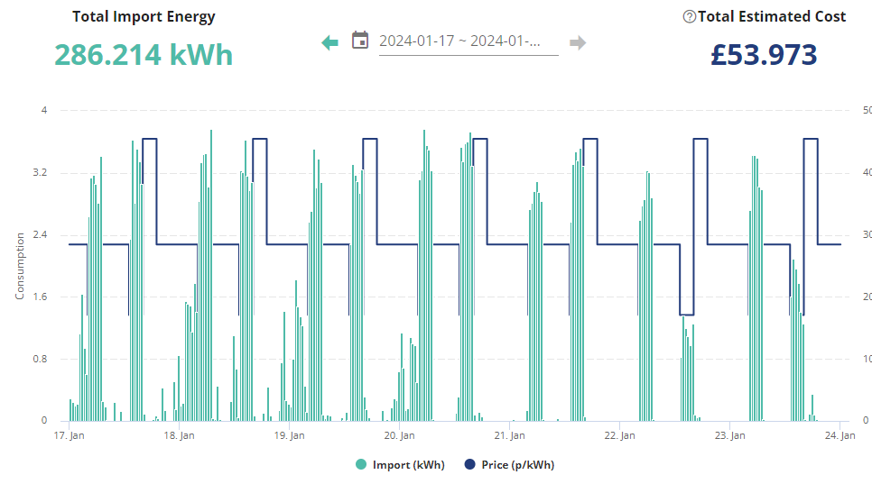Click the 0.8 y-axis label
Viewport: 872px width, 484px height.
40,359
